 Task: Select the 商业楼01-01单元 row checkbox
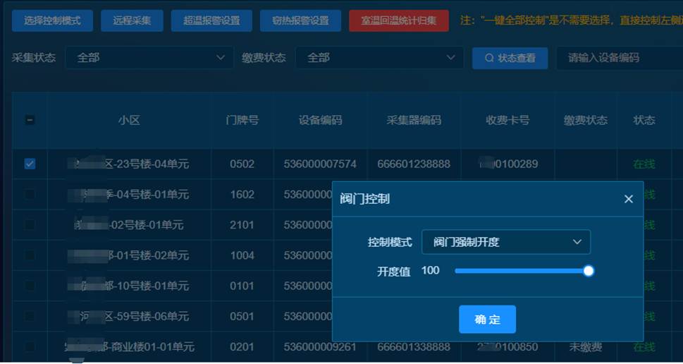coord(30,346)
